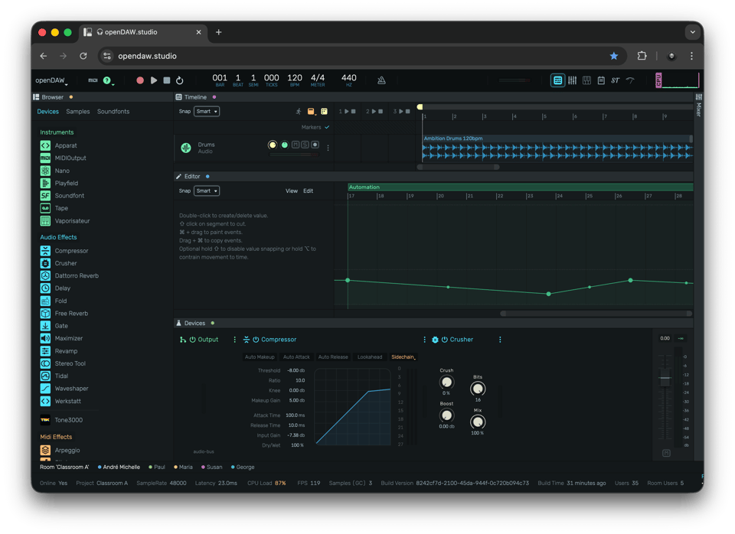Toggle the Compressor power button
Viewport: 735px width, 534px height.
(255, 340)
